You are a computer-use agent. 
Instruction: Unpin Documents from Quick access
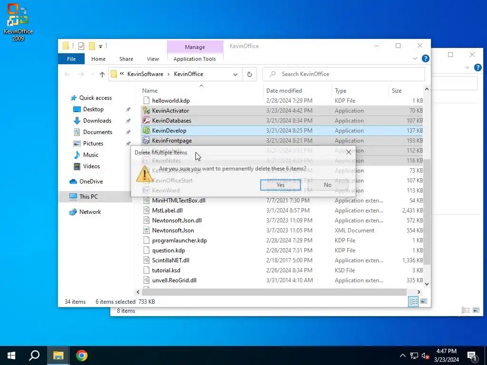[128, 132]
